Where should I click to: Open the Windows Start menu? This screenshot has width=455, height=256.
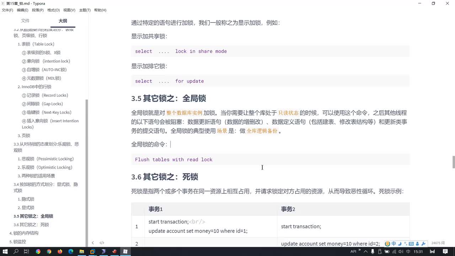point(5,251)
